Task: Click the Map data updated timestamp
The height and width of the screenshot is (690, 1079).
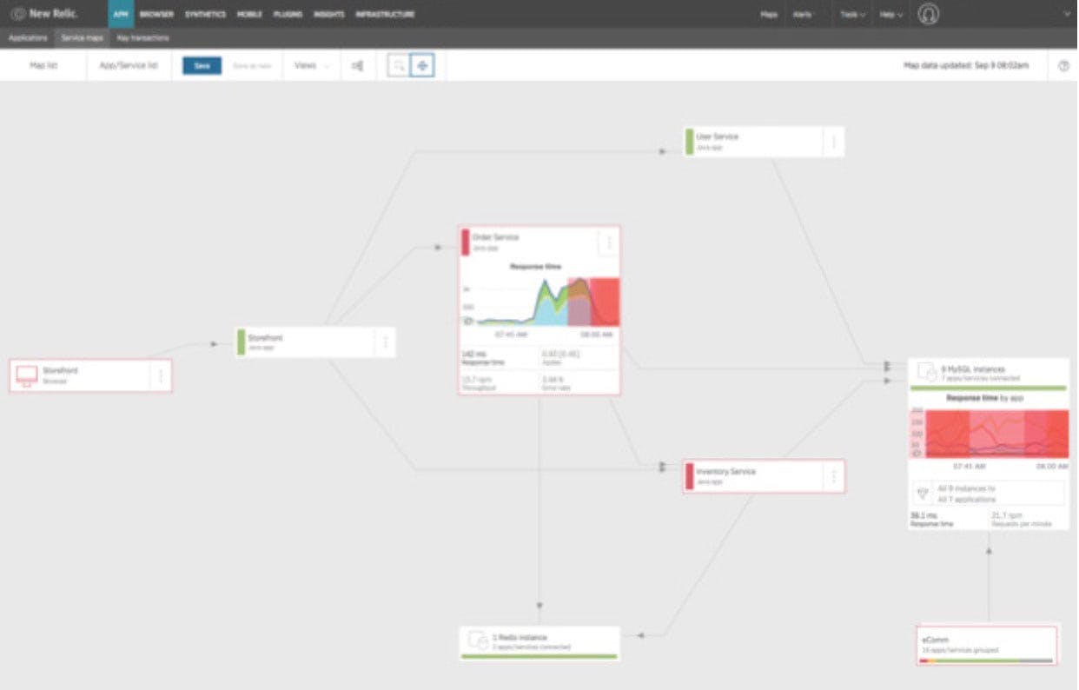Action: [966, 66]
